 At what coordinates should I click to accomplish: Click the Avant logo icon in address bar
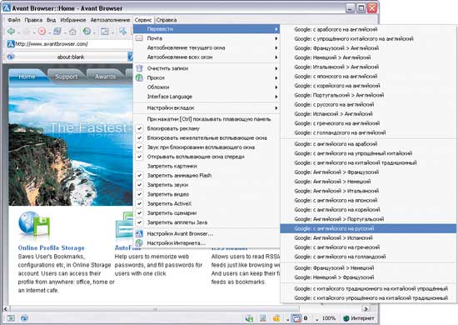pyautogui.click(x=11, y=44)
